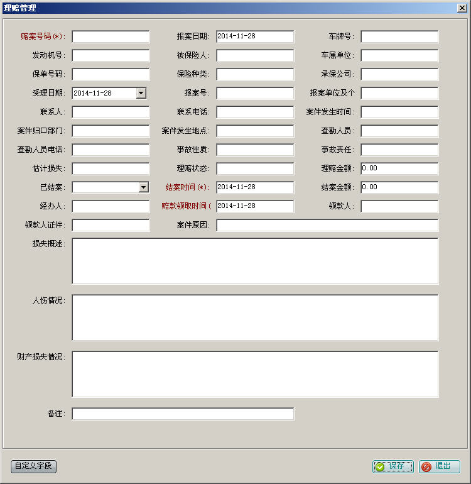Click the 查勘人员电话 field
The height and width of the screenshot is (484, 471).
pos(111,150)
